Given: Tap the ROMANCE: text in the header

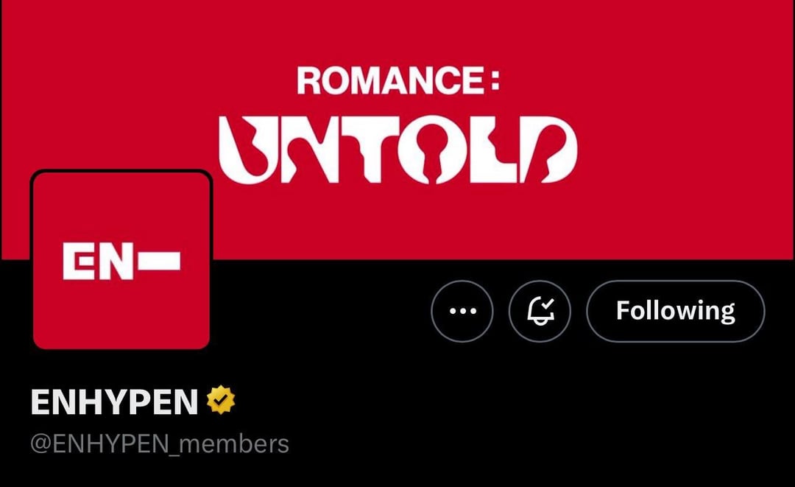Looking at the screenshot, I should [x=398, y=80].
